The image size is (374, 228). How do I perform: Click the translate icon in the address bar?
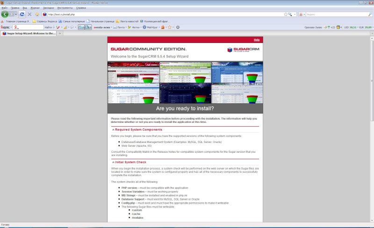click(290, 14)
